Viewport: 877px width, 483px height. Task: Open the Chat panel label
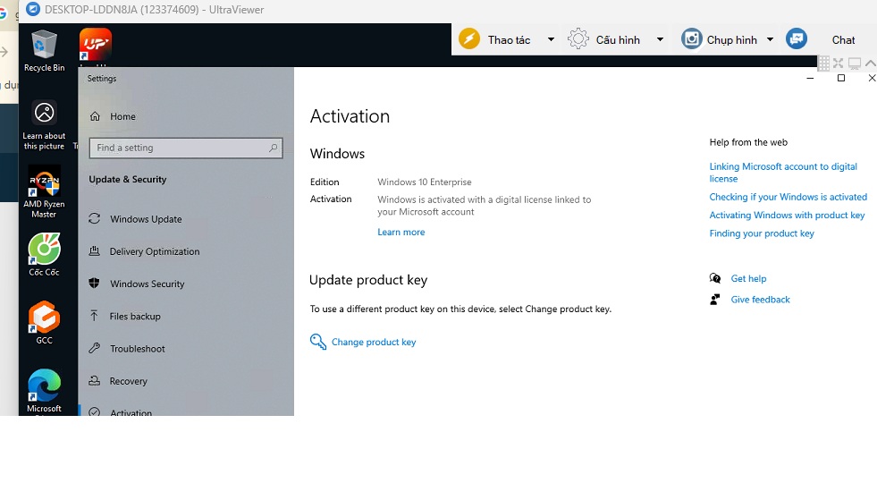pyautogui.click(x=843, y=39)
